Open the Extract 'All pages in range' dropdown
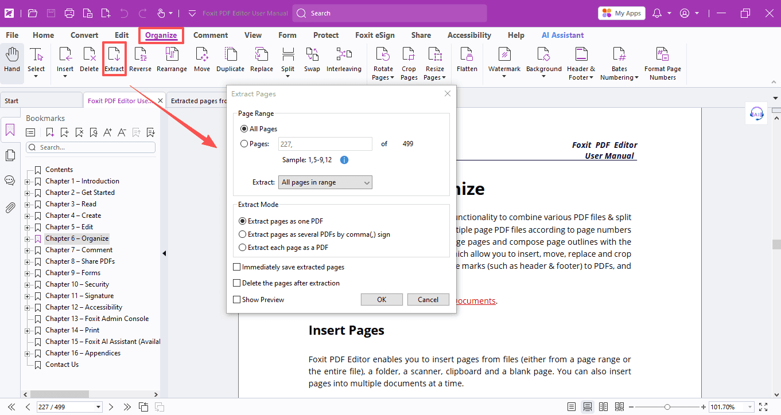Screen dimensions: 781x415 pos(325,182)
